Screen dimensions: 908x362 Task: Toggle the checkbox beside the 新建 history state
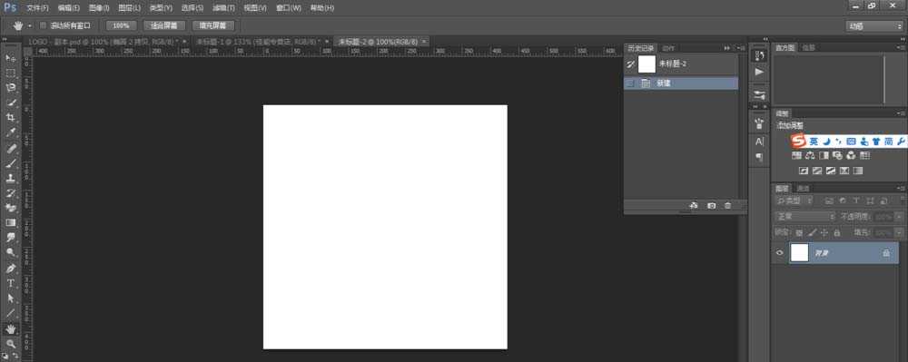click(631, 83)
